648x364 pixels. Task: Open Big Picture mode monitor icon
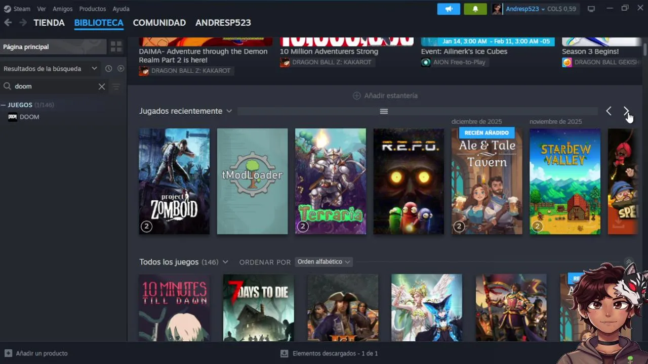(591, 9)
